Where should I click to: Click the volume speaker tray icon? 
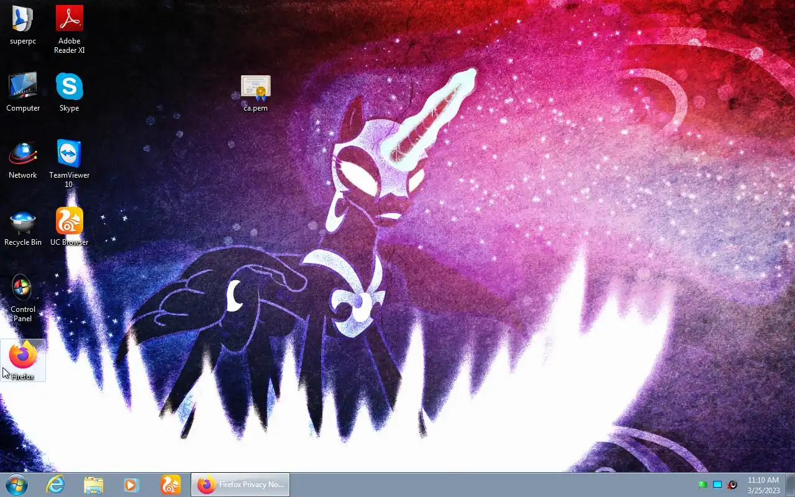point(732,485)
